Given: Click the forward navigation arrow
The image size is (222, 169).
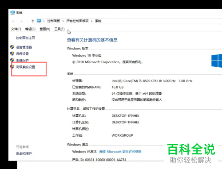Looking at the screenshot, I should [21, 21].
